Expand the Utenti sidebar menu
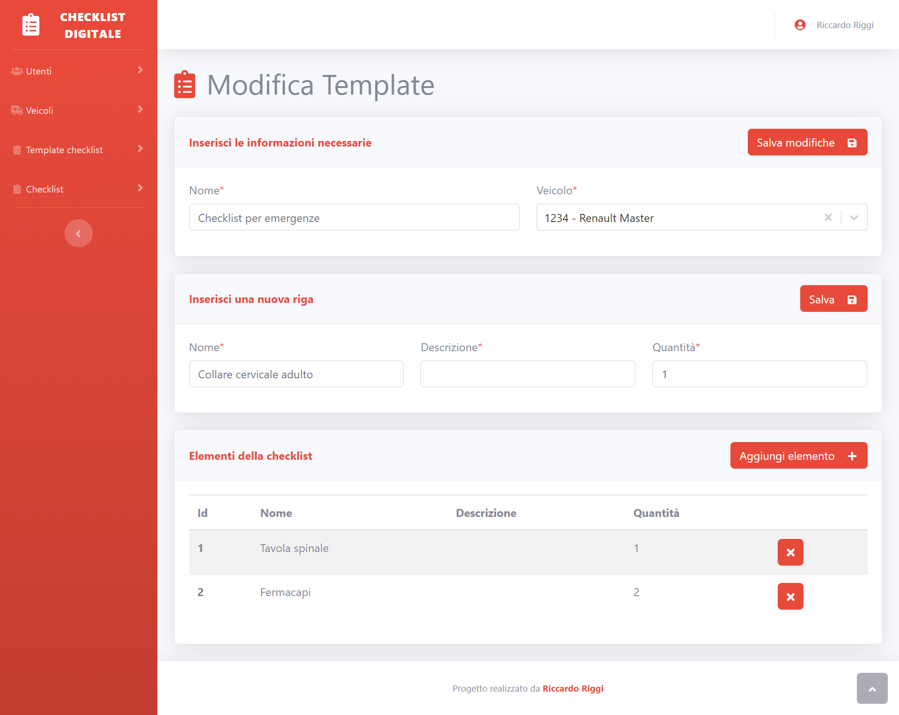The image size is (899, 715). coord(78,71)
